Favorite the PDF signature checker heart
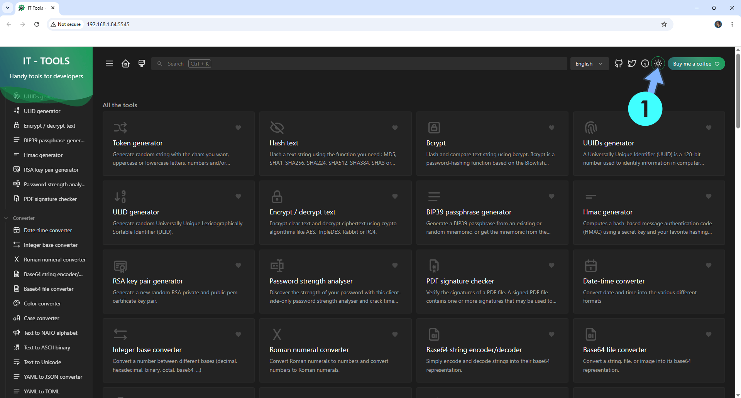 552,265
